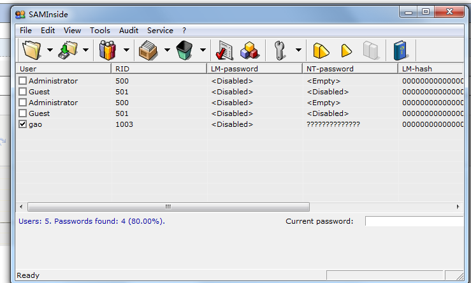This screenshot has width=471, height=283.
Task: Expand dropdown arrow beside wrench icon
Action: point(298,50)
